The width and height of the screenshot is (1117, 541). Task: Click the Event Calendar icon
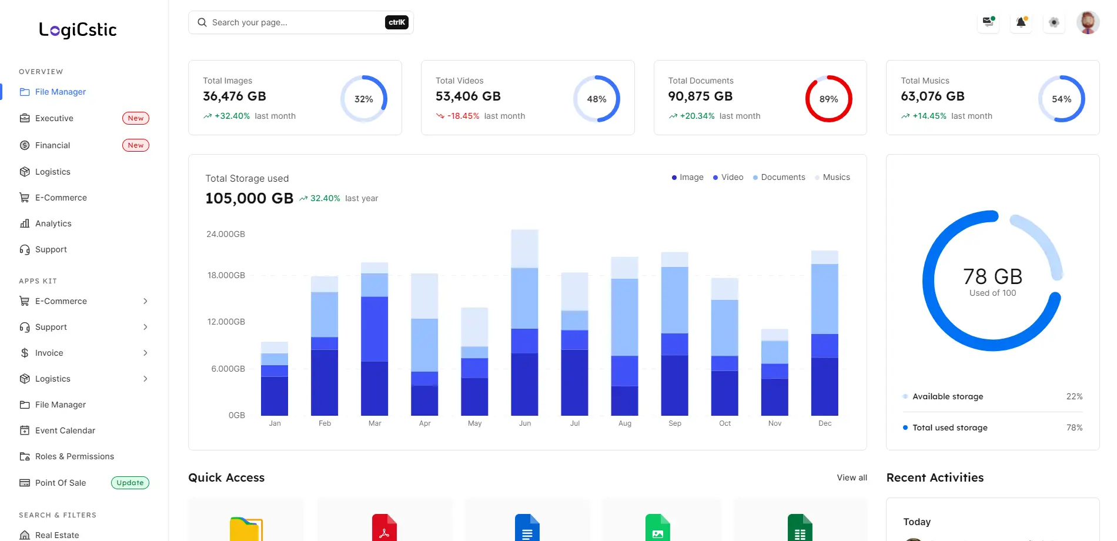click(25, 430)
